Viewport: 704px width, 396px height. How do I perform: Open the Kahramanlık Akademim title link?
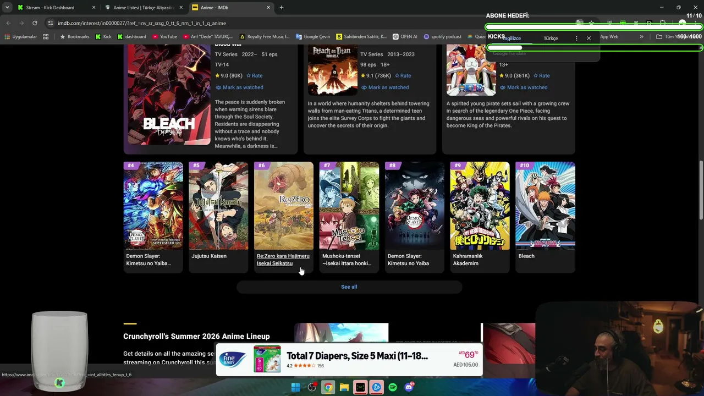(x=468, y=260)
